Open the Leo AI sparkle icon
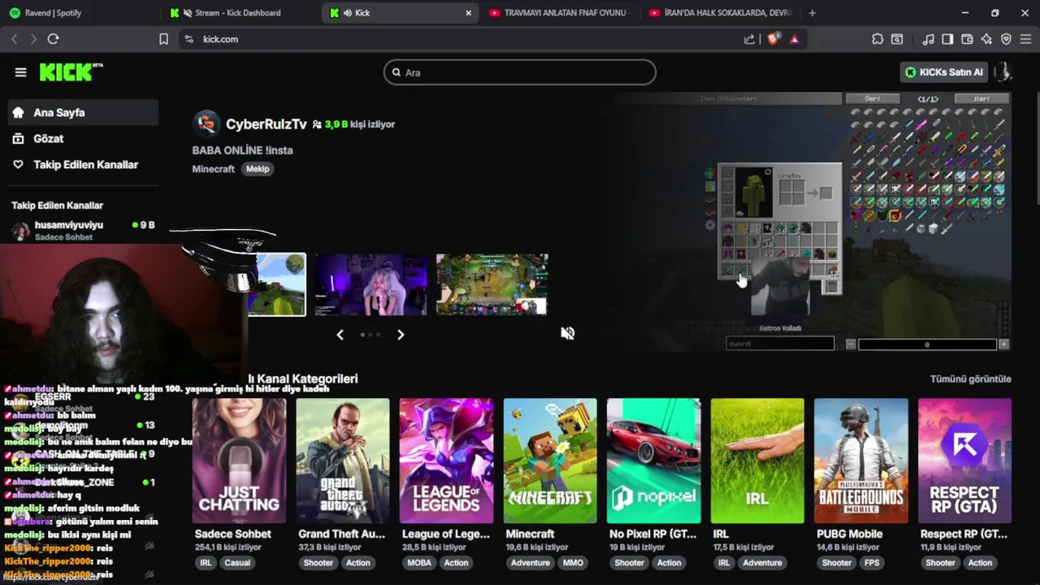The height and width of the screenshot is (585, 1040). pos(986,39)
